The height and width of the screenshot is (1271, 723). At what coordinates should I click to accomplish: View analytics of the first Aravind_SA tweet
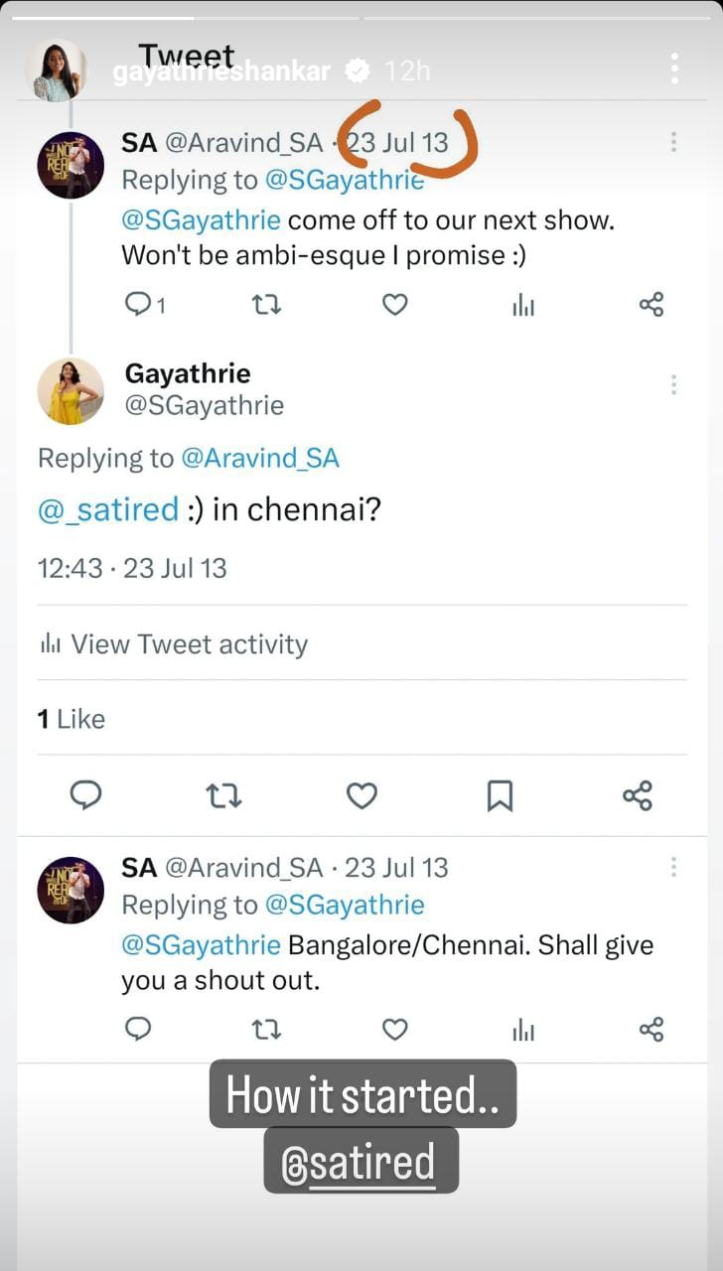coord(523,306)
